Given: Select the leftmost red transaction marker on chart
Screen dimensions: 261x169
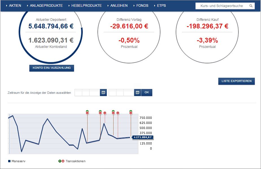Looking at the screenshot, I should click(88, 113).
